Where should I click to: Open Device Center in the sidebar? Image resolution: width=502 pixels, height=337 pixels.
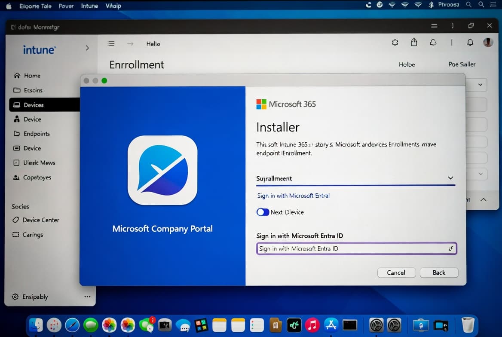click(x=36, y=220)
